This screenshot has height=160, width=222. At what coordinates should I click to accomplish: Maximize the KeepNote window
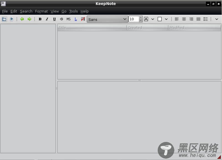point(213,4)
